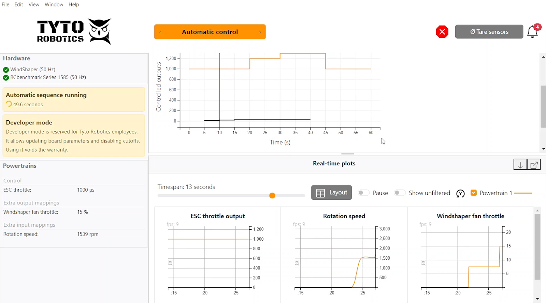The image size is (546, 303).
Task: Click right chevron on Automatic control selector
Action: click(x=260, y=32)
